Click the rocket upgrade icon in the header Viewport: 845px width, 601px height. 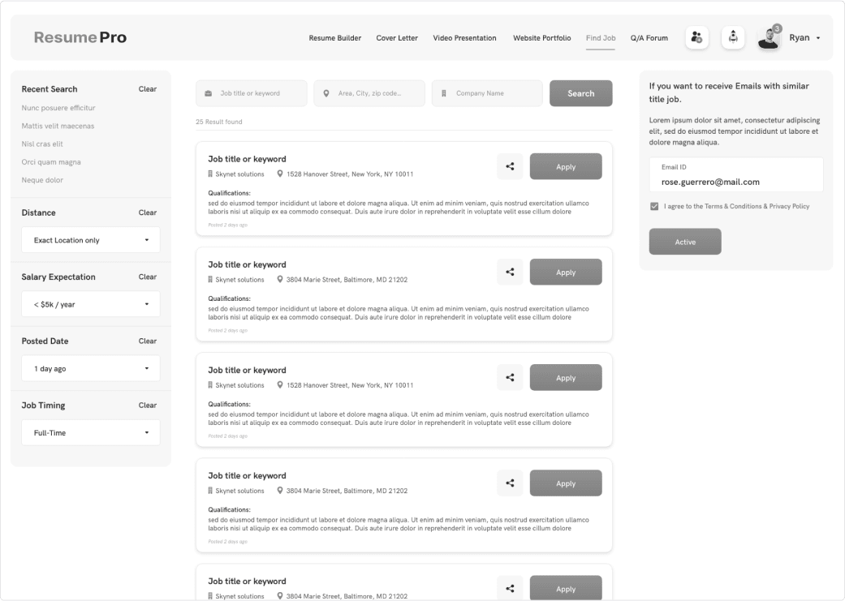pyautogui.click(x=733, y=37)
